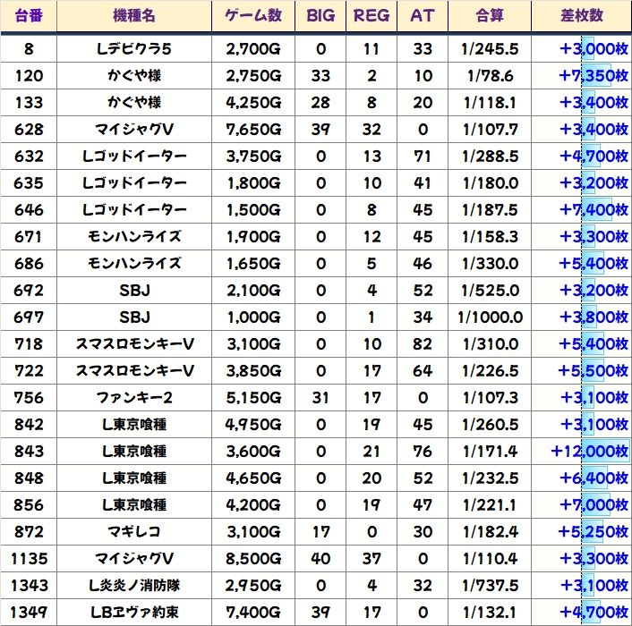The height and width of the screenshot is (626, 632).
Task: Click combined rate 1/288.5
Action: click(x=491, y=156)
